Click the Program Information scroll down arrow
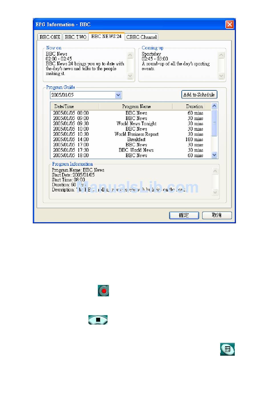 click(215, 192)
